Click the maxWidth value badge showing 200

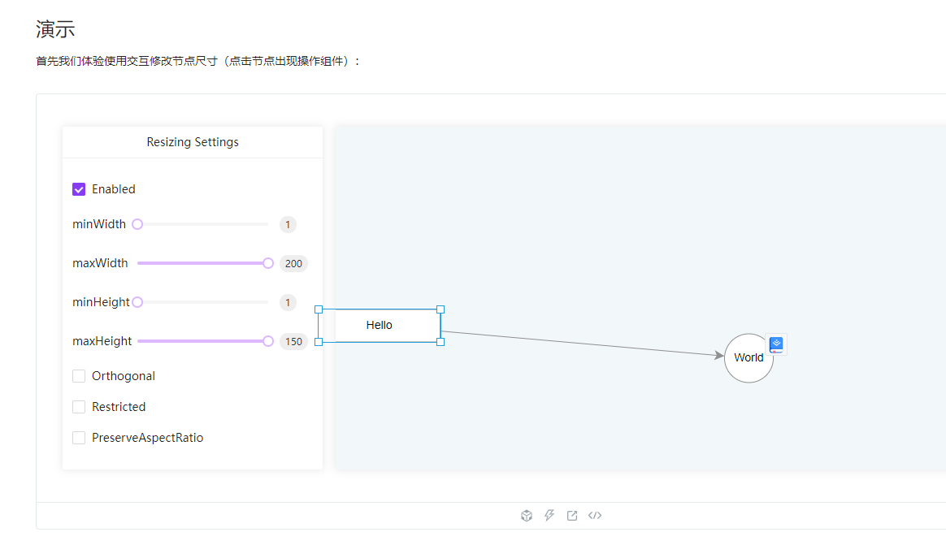(x=293, y=263)
